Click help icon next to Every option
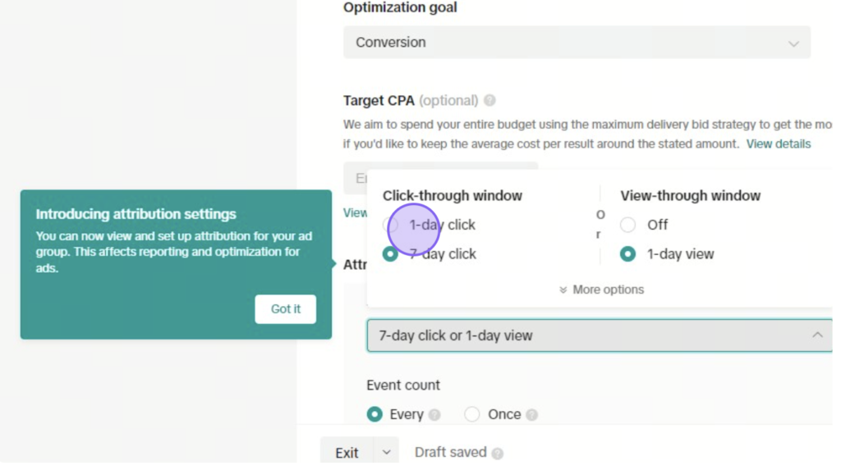This screenshot has height=470, width=841. (x=434, y=415)
